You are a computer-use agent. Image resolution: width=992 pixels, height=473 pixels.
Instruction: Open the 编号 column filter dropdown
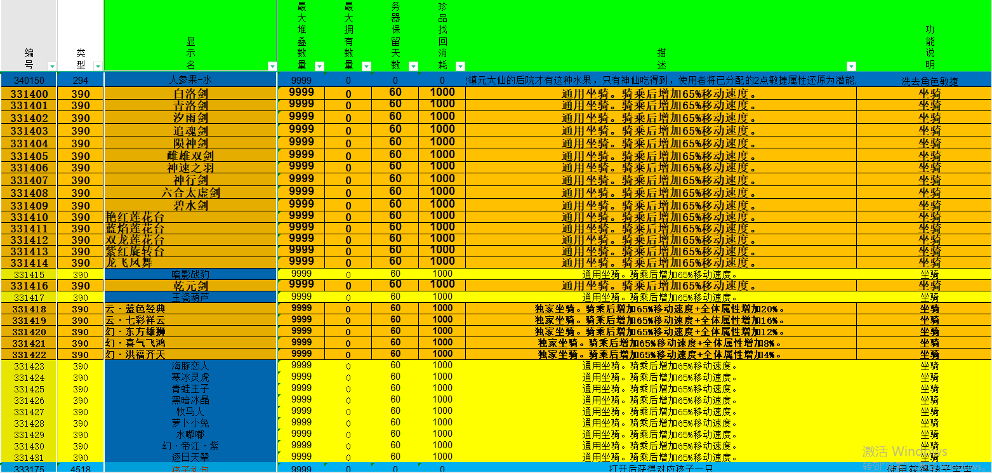tap(52, 67)
